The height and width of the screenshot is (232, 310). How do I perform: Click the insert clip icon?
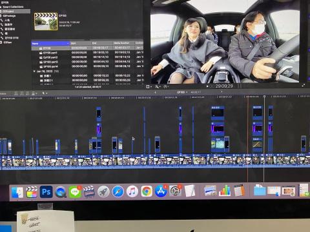[x=22, y=93]
